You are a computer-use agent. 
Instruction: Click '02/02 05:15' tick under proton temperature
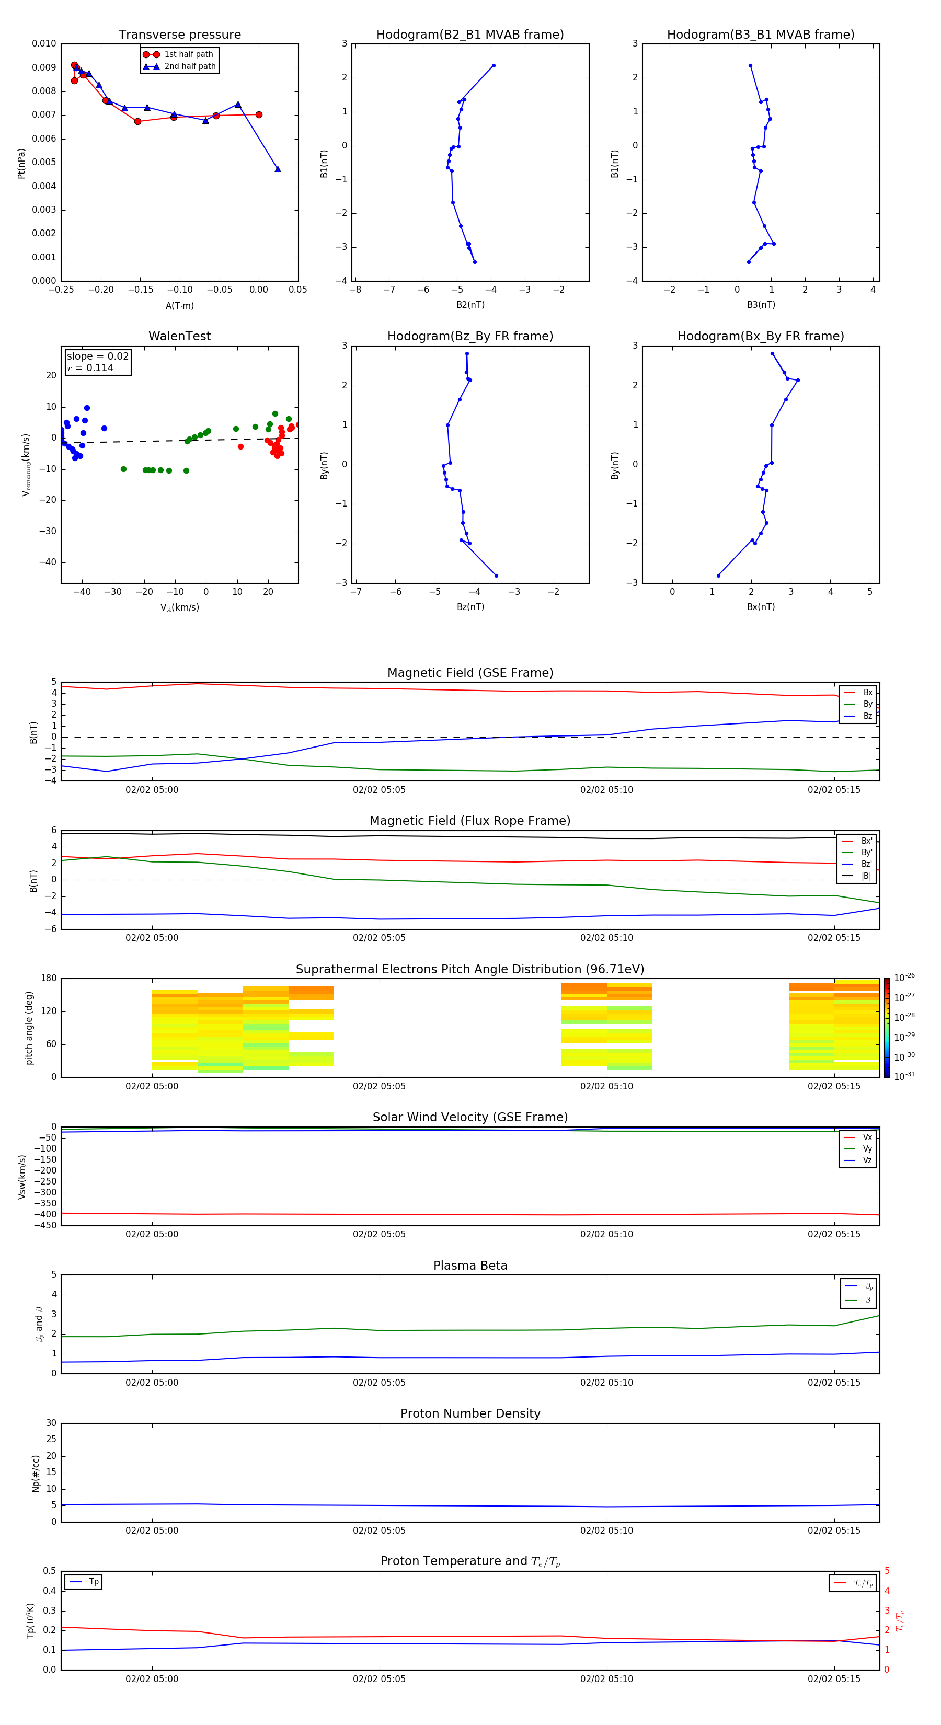tap(834, 1679)
